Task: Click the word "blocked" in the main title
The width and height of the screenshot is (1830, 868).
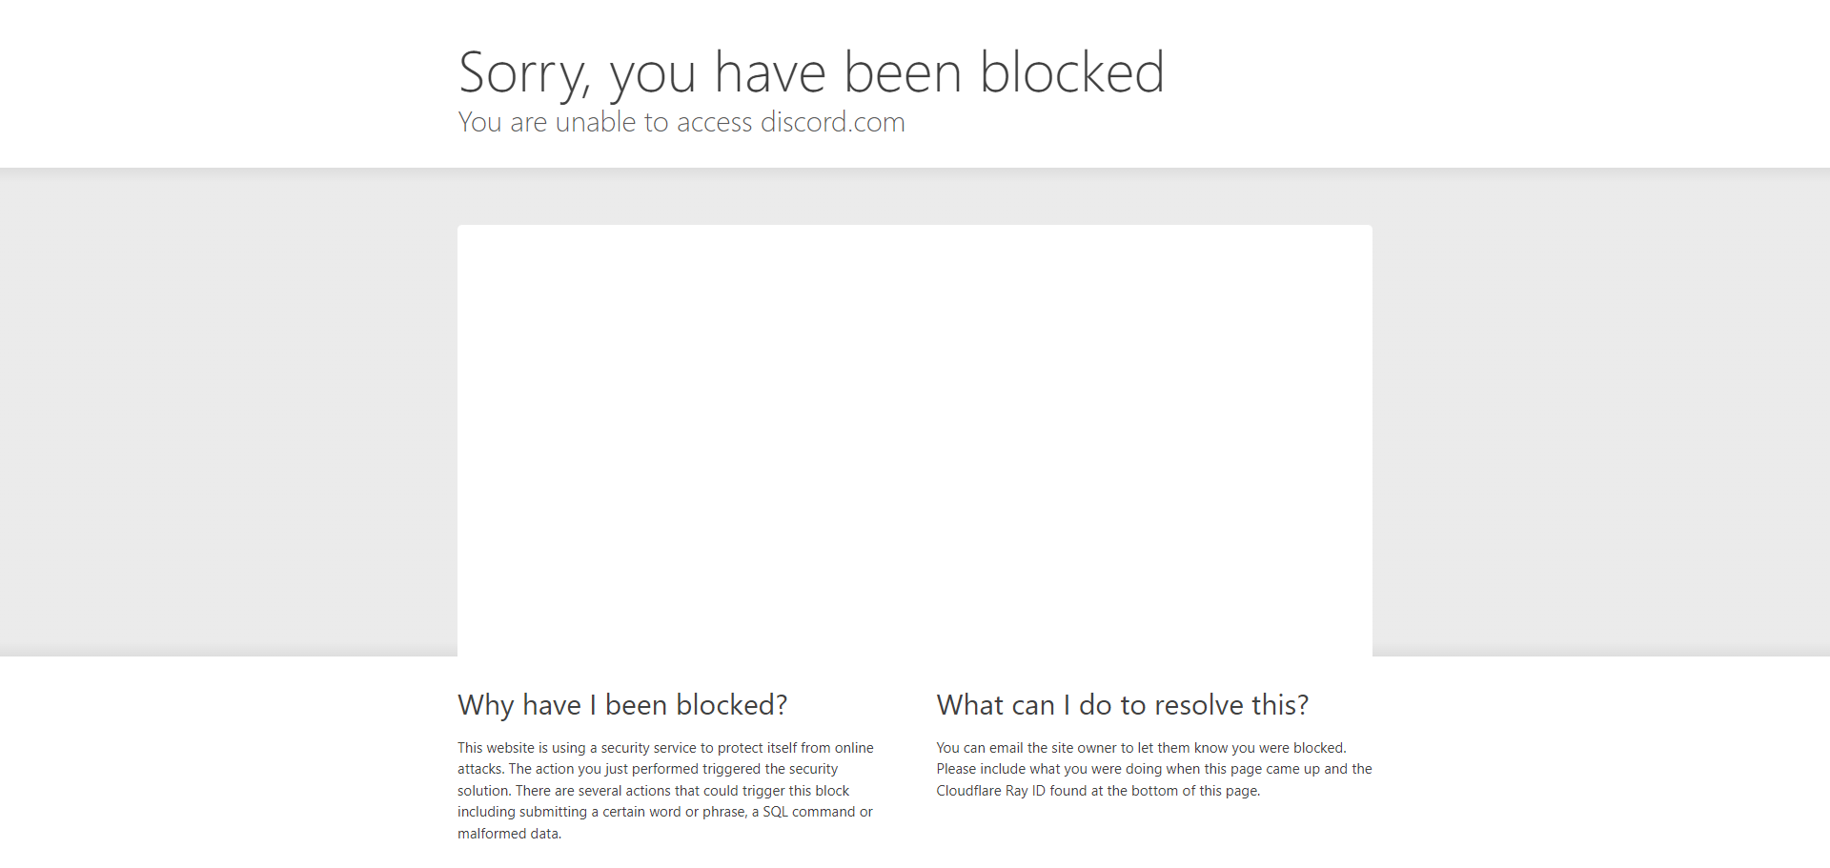Action: pos(1071,72)
